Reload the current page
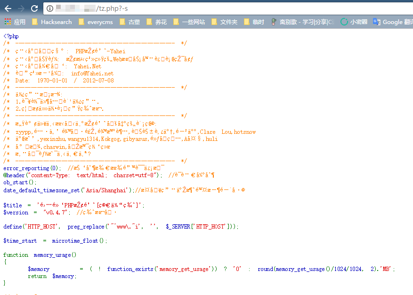 [34, 8]
